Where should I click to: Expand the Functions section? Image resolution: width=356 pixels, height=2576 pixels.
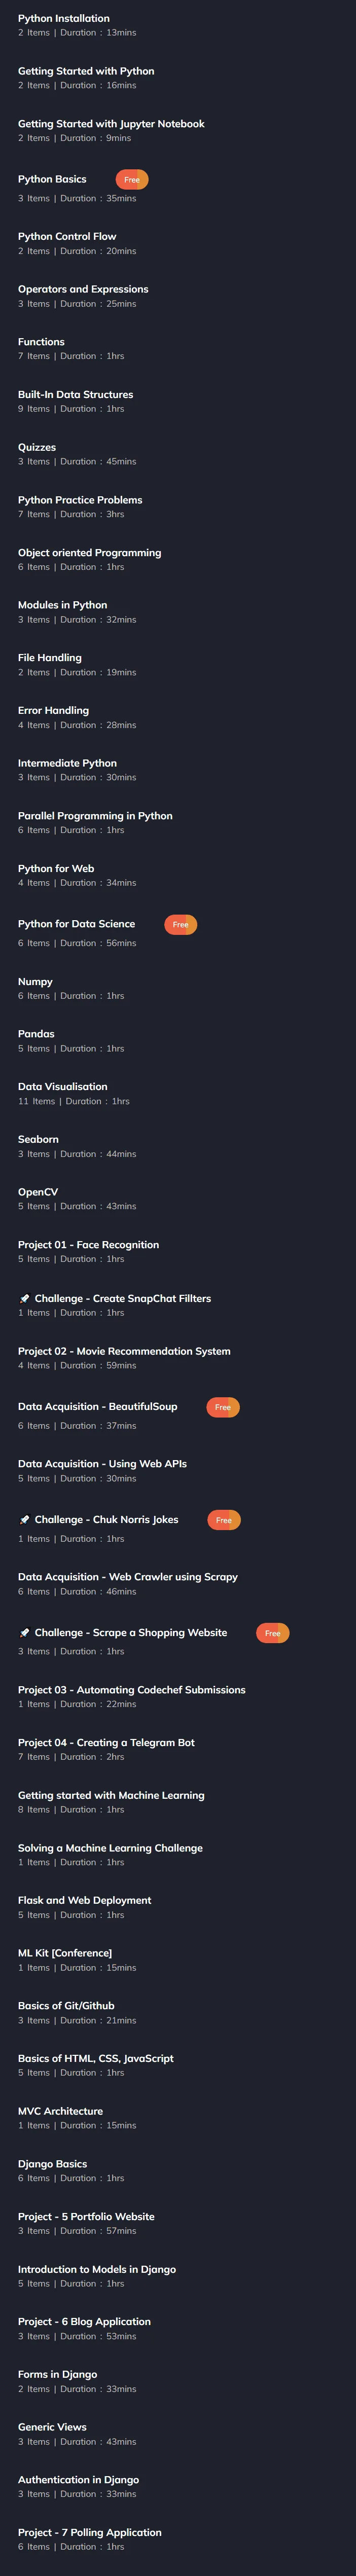178,348
